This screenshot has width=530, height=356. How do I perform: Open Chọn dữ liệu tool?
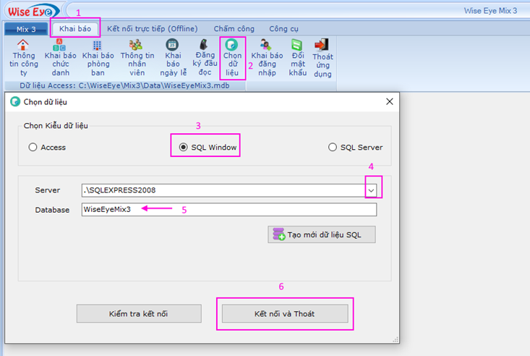(232, 45)
